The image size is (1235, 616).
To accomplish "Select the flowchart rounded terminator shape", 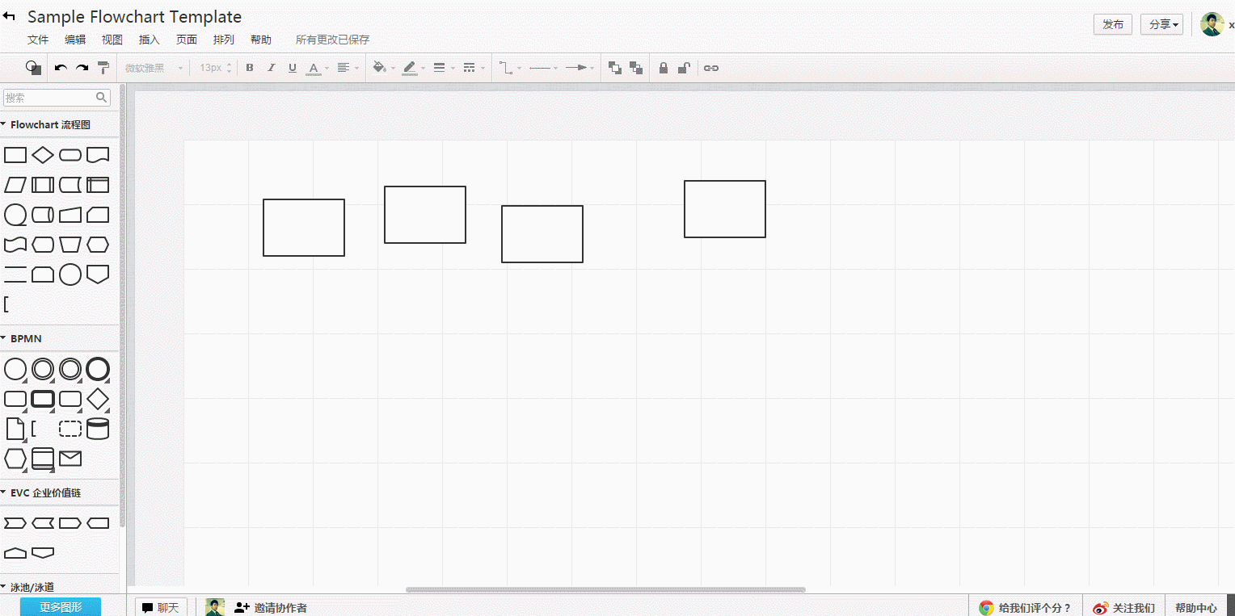I will click(x=70, y=155).
